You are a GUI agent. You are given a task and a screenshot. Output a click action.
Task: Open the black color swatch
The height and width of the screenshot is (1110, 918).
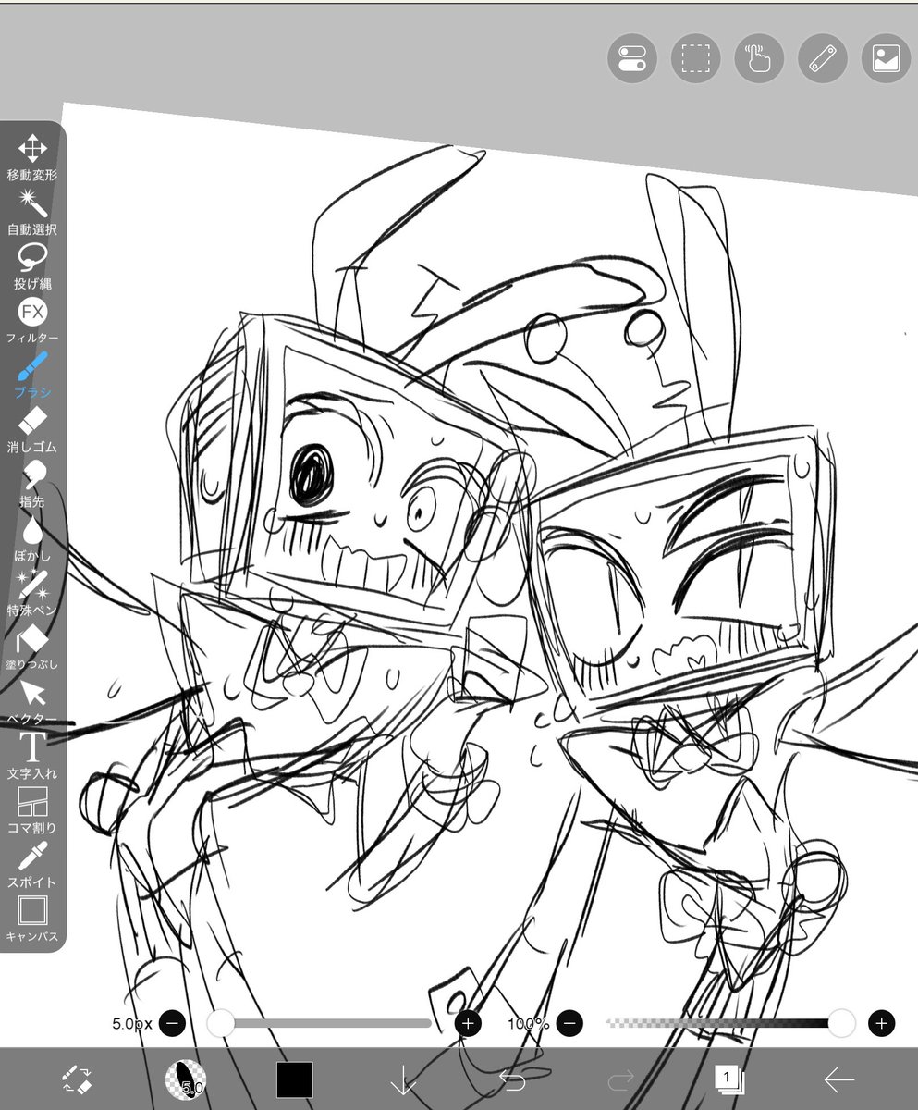click(x=295, y=1079)
